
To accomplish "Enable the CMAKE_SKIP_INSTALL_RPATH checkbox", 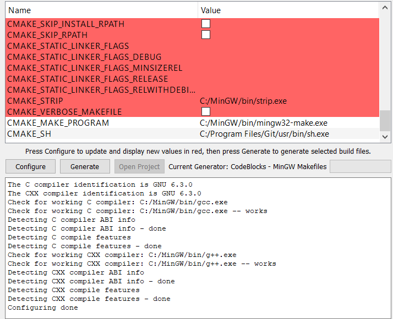I will tap(205, 24).
